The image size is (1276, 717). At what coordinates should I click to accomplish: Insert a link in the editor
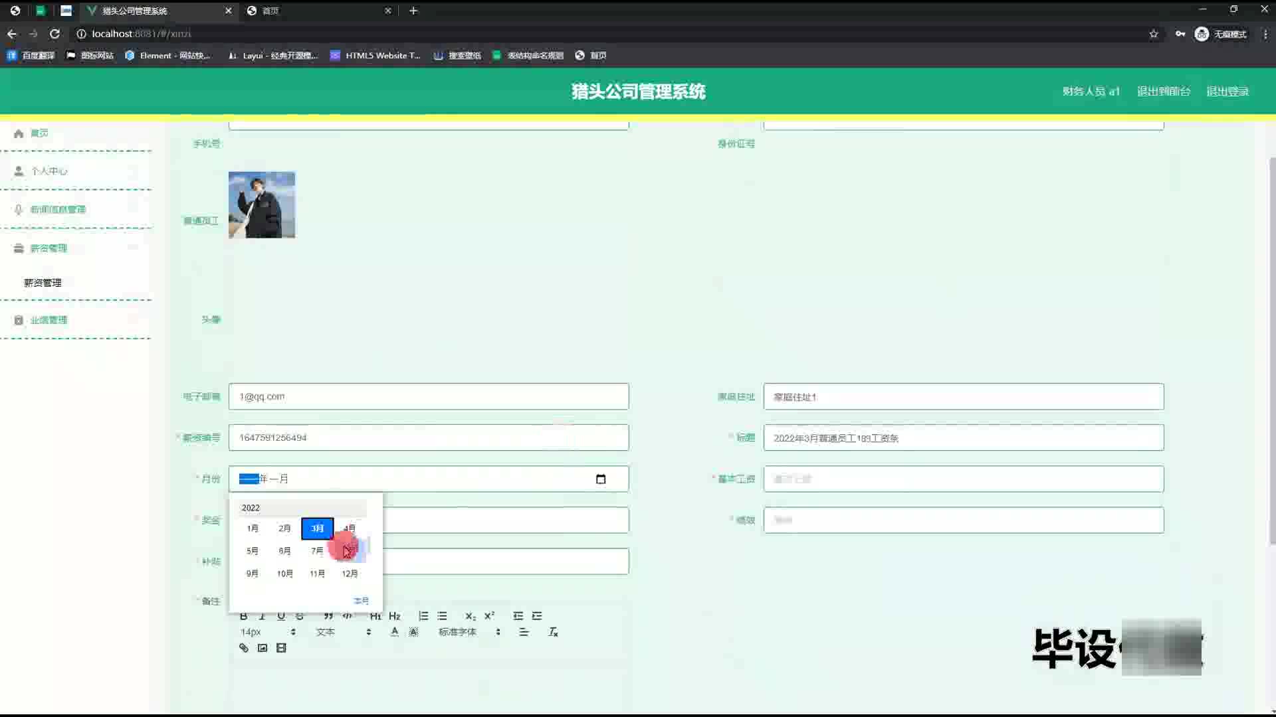click(244, 648)
